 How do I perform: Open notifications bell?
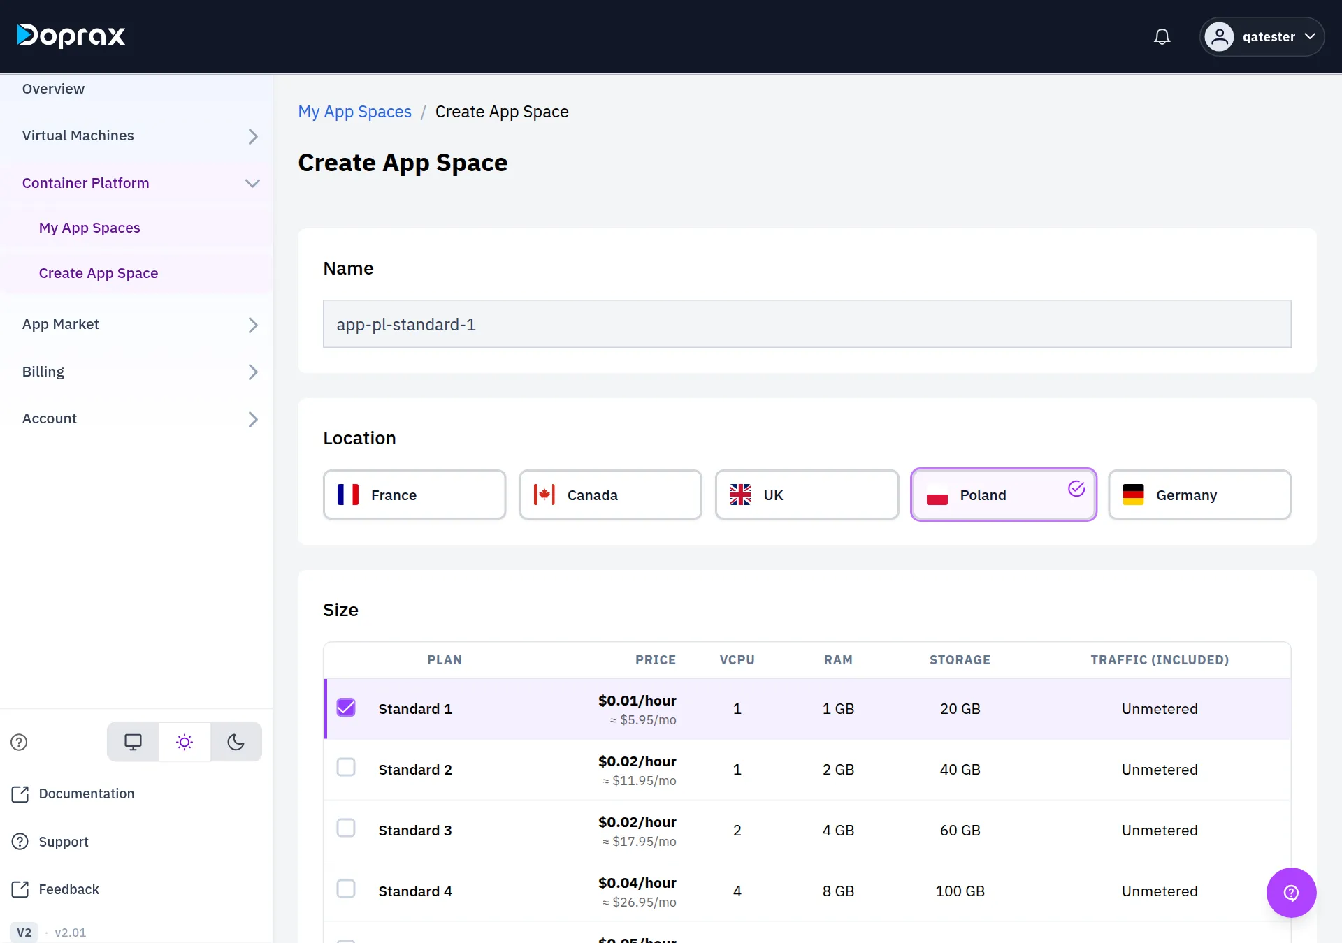click(1162, 36)
